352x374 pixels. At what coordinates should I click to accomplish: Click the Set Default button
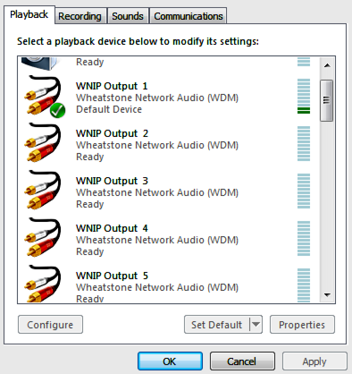pos(217,325)
